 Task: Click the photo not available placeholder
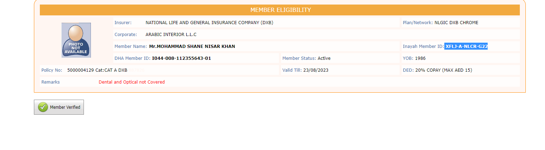(x=76, y=40)
